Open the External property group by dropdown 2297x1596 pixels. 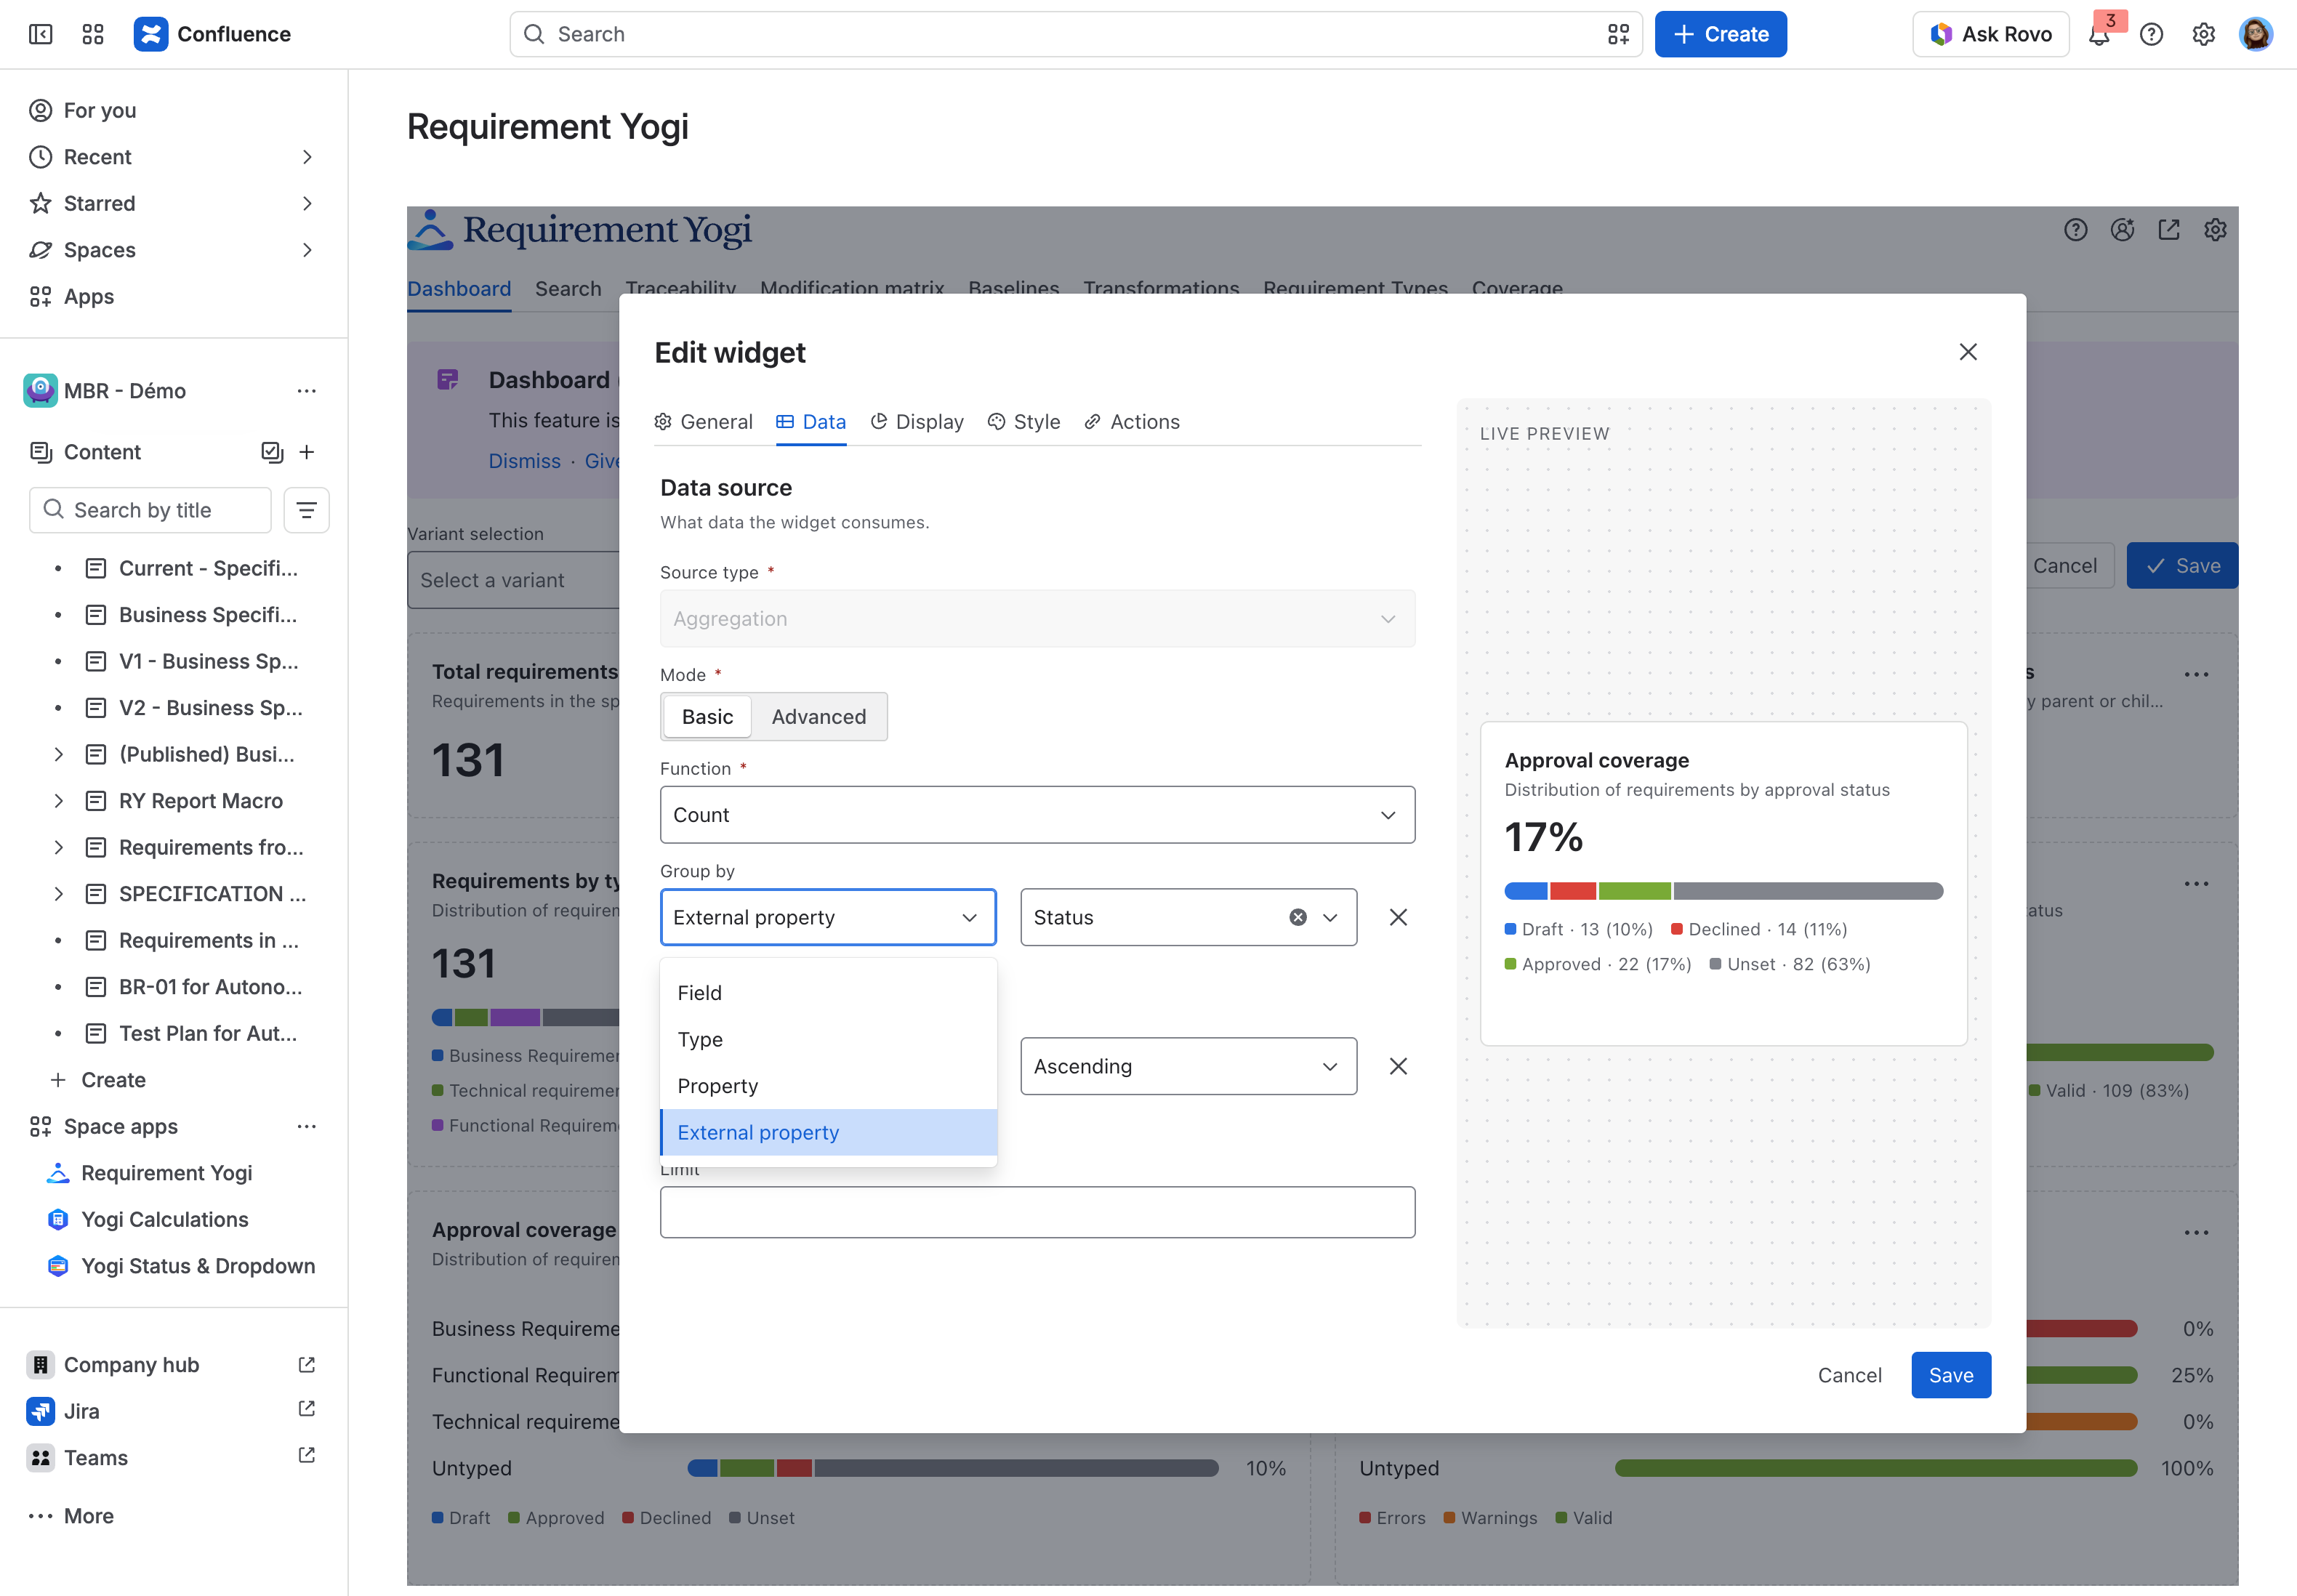pos(828,917)
